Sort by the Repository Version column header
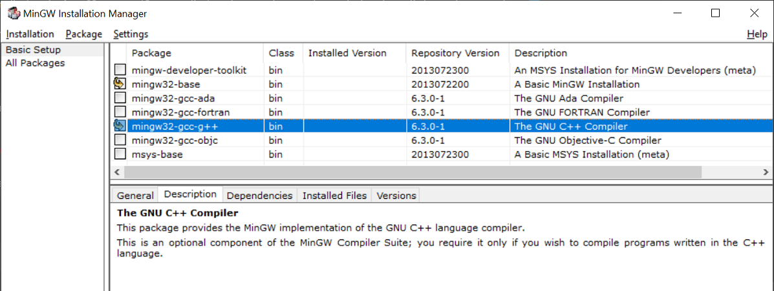Viewport: 774px width, 291px height. point(456,53)
